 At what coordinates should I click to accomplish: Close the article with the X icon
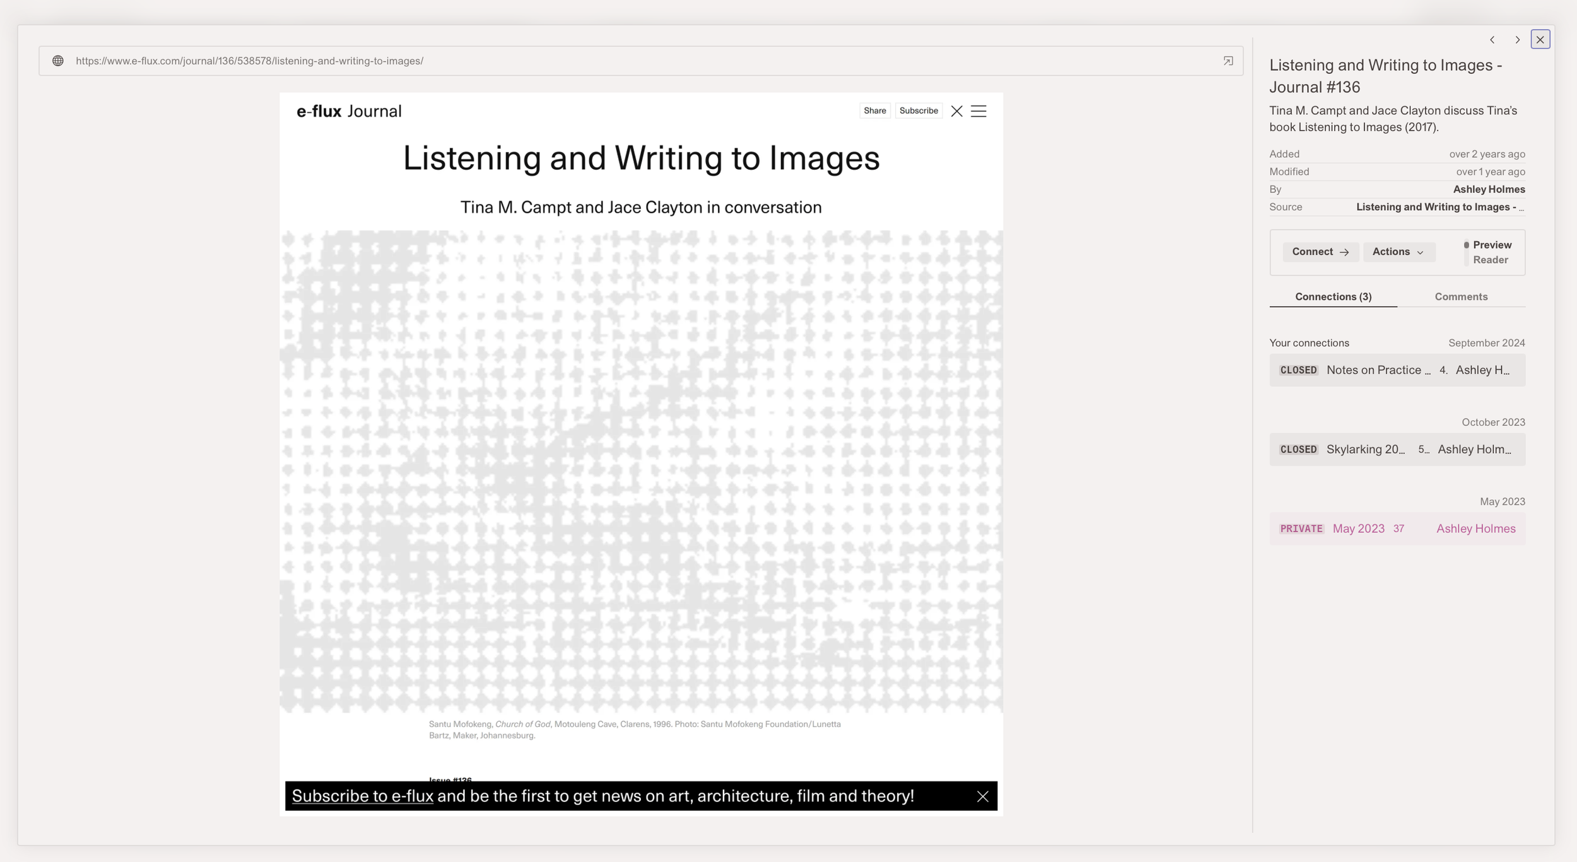(956, 110)
